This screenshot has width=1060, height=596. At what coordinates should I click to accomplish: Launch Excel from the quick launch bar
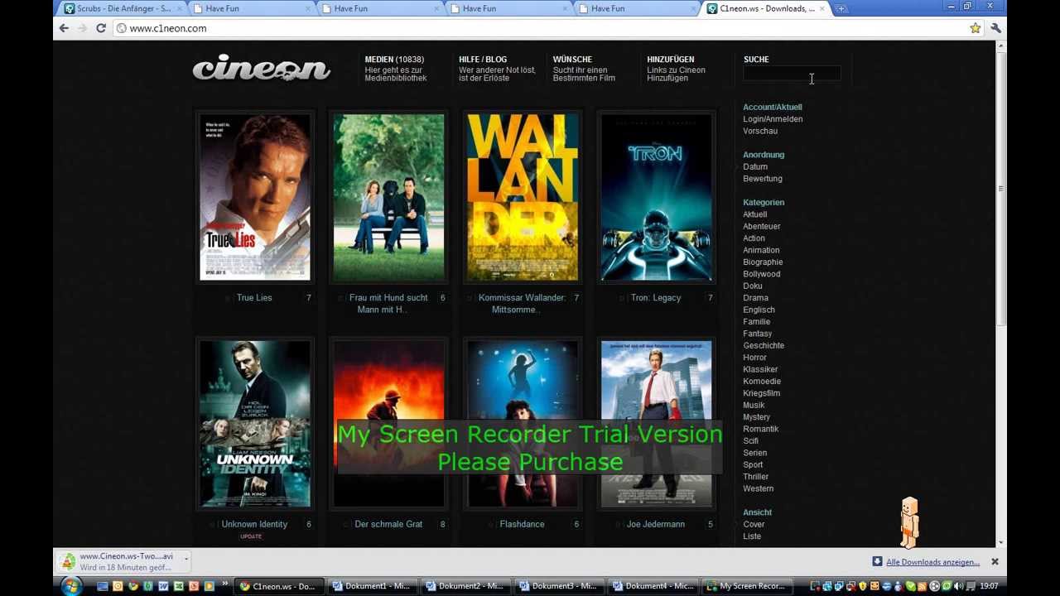tap(178, 586)
